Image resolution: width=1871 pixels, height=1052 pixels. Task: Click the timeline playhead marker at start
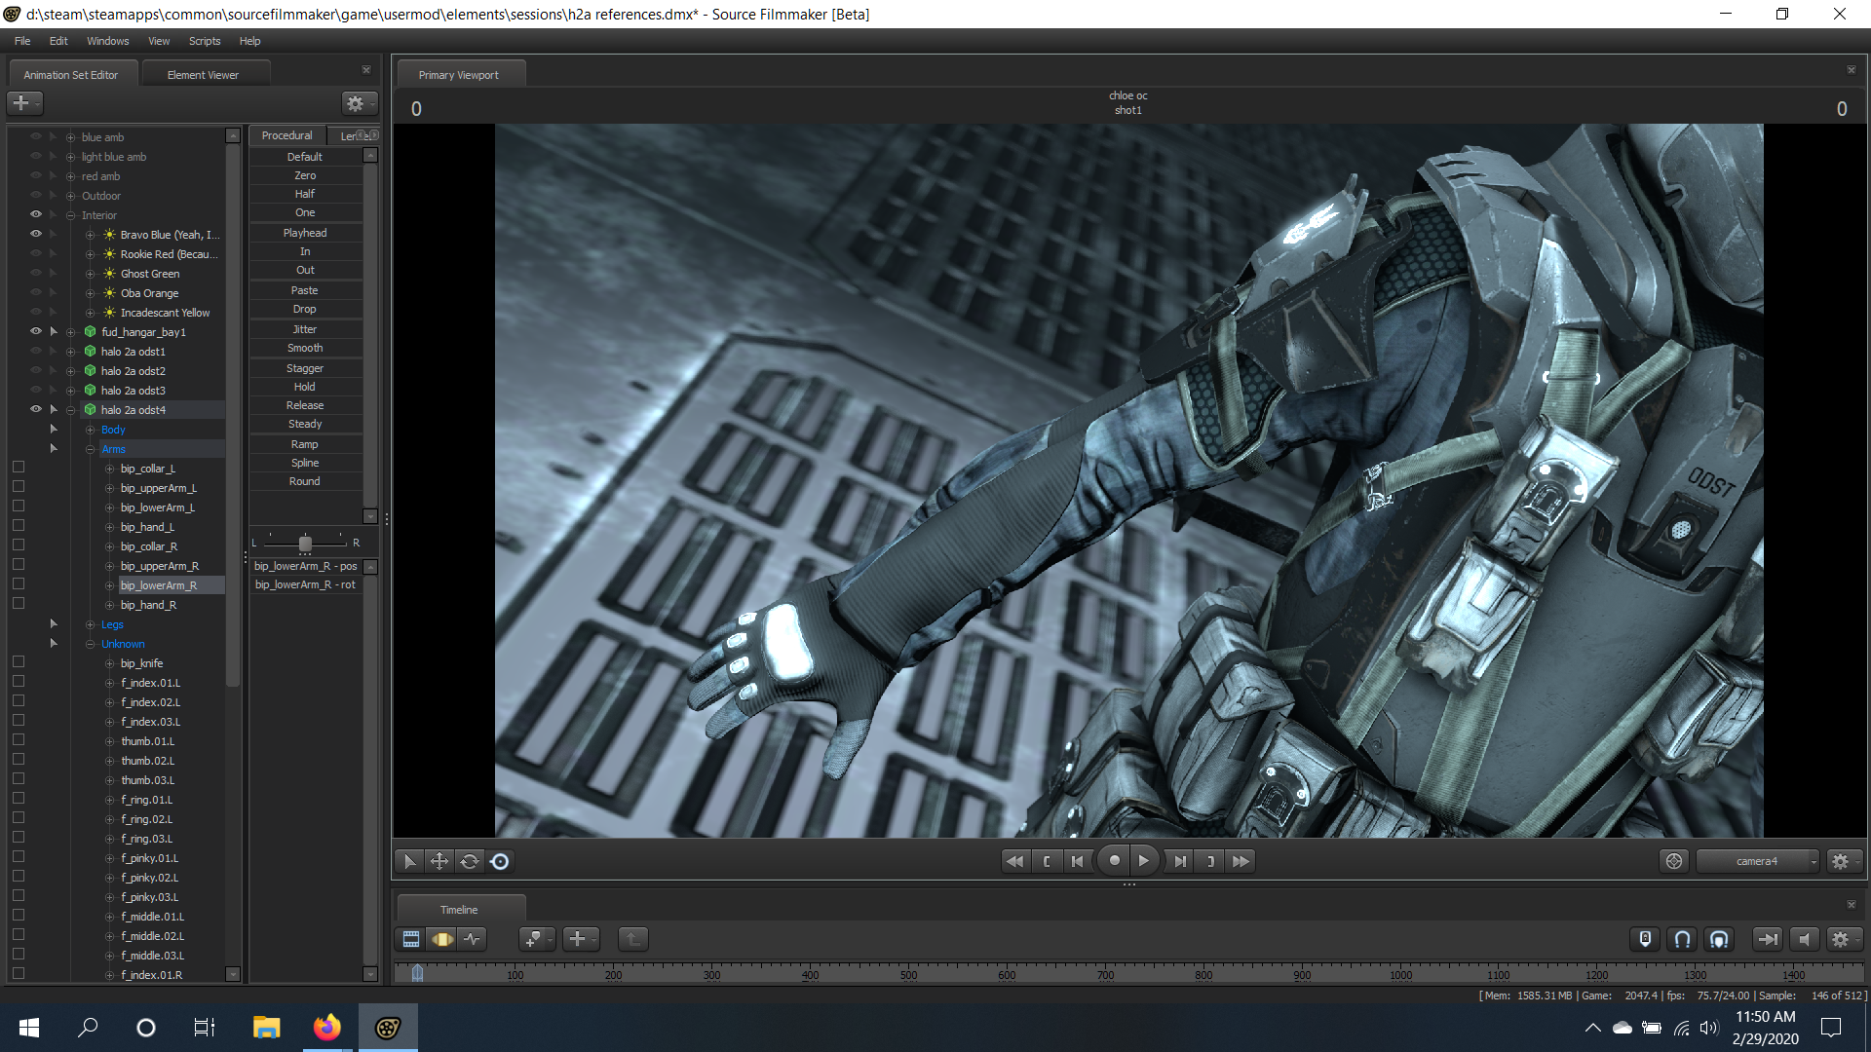(x=417, y=972)
